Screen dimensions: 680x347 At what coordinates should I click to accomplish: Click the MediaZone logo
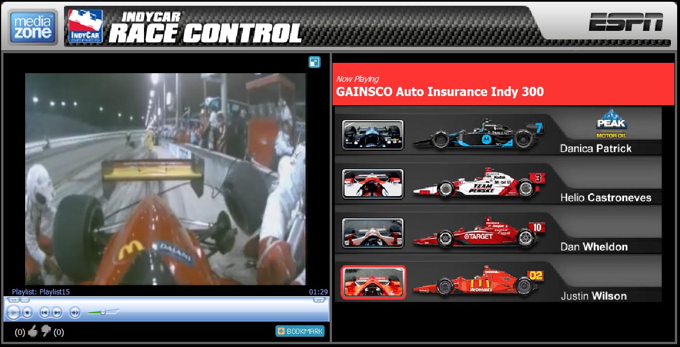pos(33,27)
